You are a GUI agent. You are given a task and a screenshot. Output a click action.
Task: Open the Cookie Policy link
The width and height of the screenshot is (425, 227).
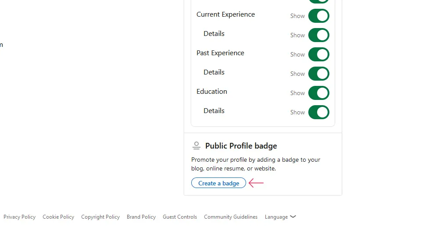point(58,217)
